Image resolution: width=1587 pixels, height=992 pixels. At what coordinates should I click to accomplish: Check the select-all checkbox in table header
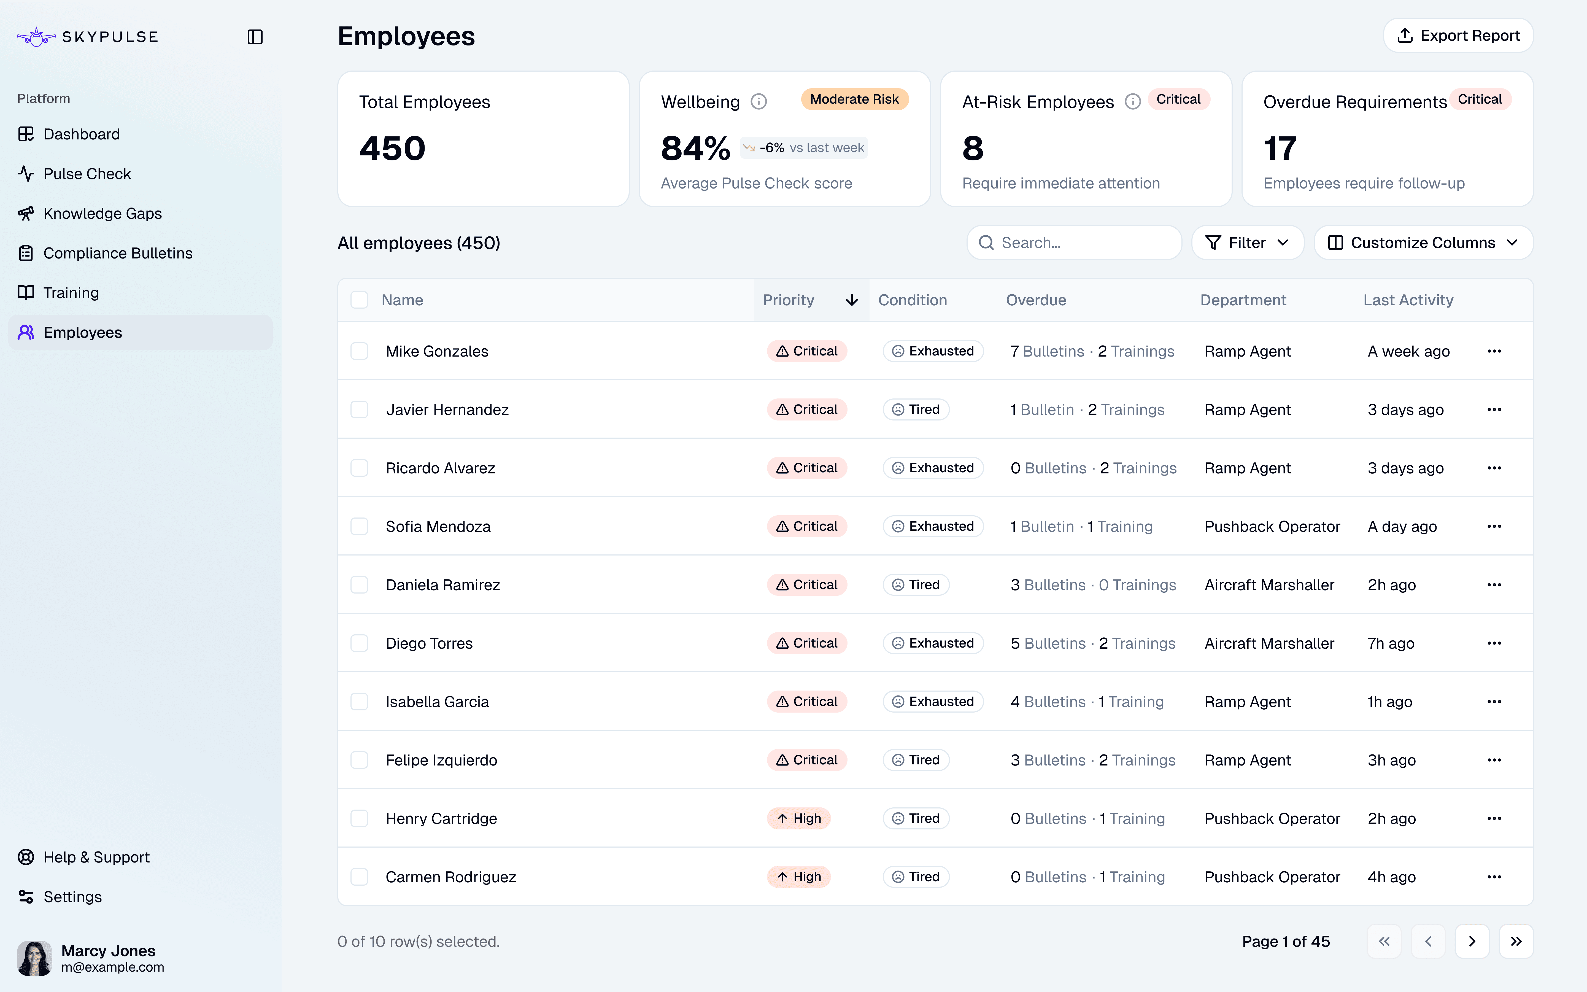point(359,300)
